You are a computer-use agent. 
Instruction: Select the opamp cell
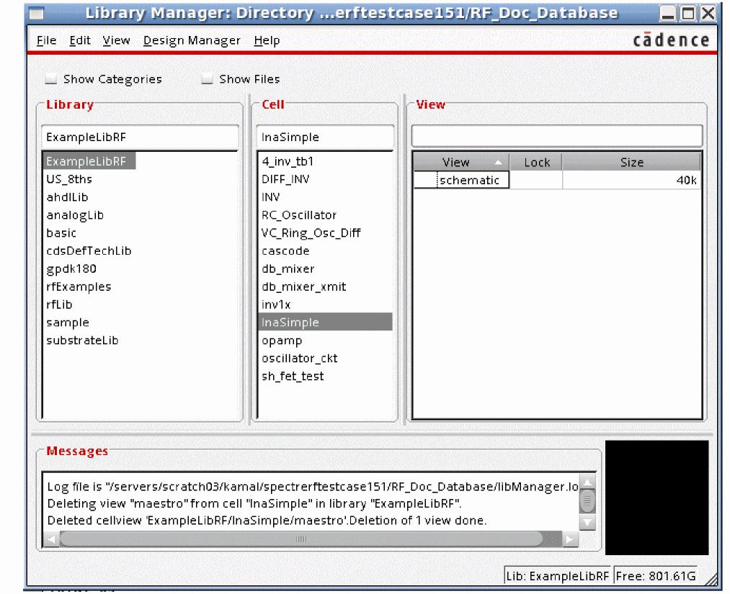(x=282, y=341)
